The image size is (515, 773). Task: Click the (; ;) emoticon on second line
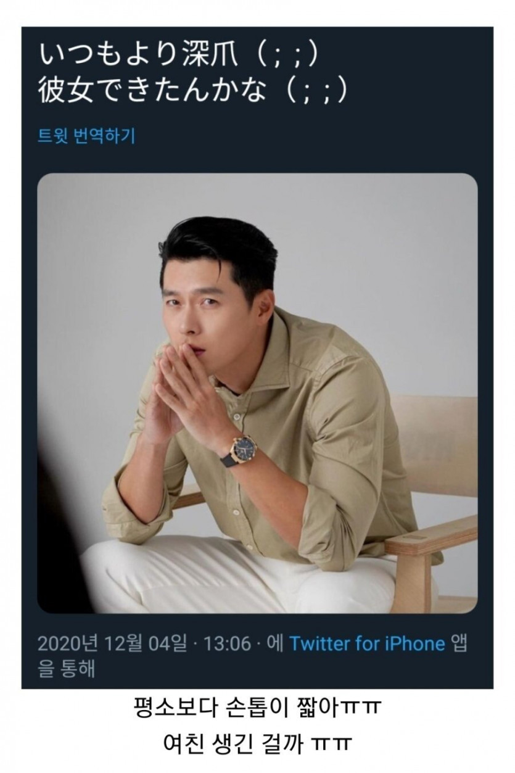(315, 91)
